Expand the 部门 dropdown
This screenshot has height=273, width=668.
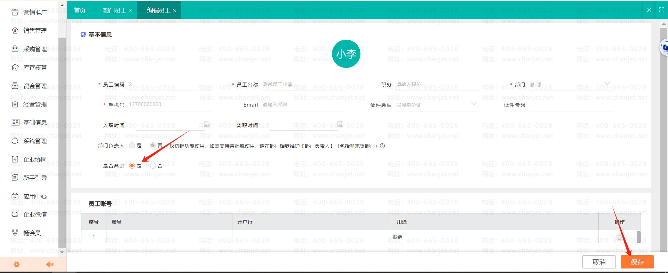[x=607, y=84]
